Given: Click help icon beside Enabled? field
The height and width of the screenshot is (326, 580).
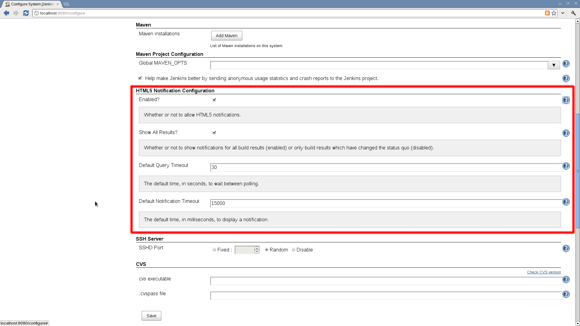Looking at the screenshot, I should coord(566,100).
